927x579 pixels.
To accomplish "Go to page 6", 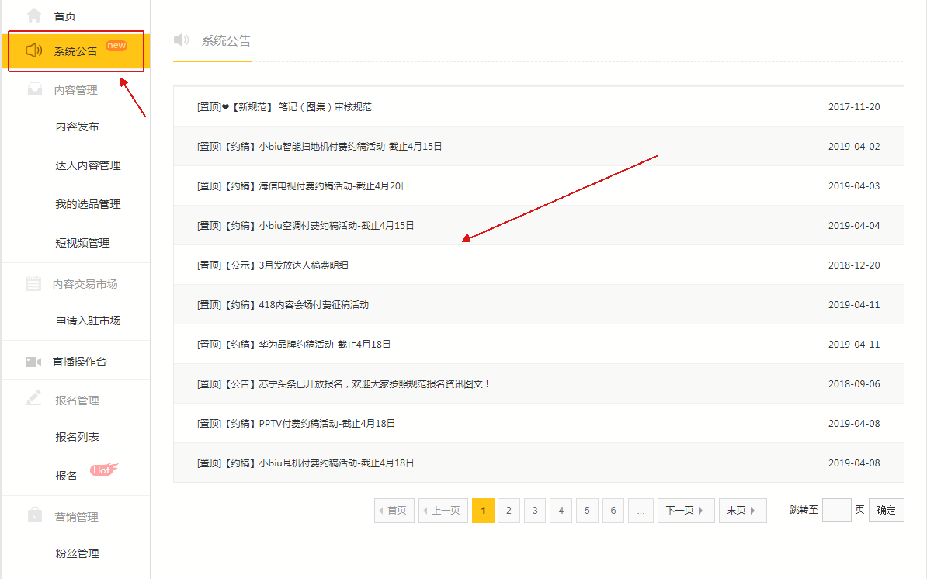I will pos(613,511).
